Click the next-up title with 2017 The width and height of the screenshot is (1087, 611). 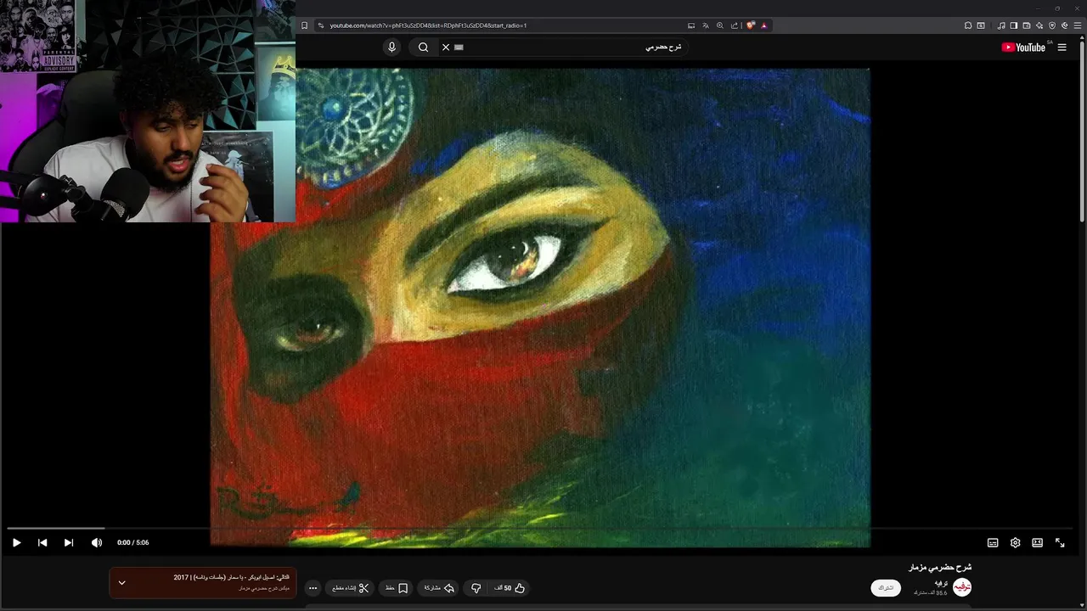click(232, 577)
